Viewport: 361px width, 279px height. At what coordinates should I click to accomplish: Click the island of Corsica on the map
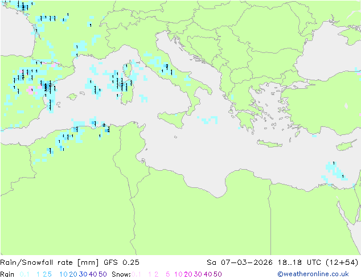click(127, 68)
